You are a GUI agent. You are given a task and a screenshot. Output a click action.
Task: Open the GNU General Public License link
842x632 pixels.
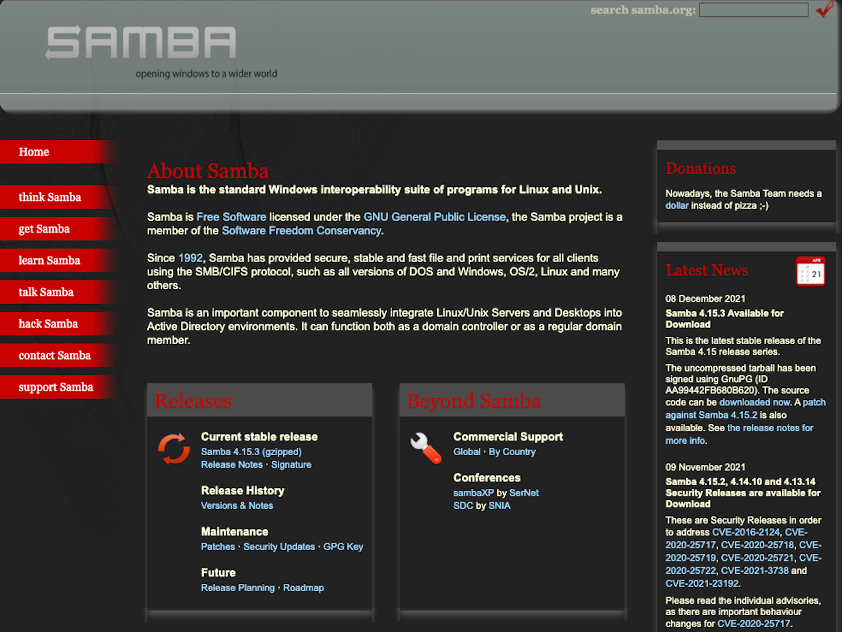point(434,217)
